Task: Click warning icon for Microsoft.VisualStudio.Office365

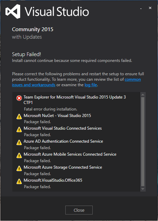Action: [19, 181]
